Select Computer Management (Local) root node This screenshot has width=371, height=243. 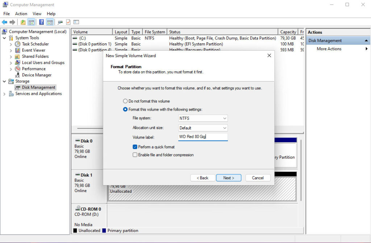(x=38, y=32)
